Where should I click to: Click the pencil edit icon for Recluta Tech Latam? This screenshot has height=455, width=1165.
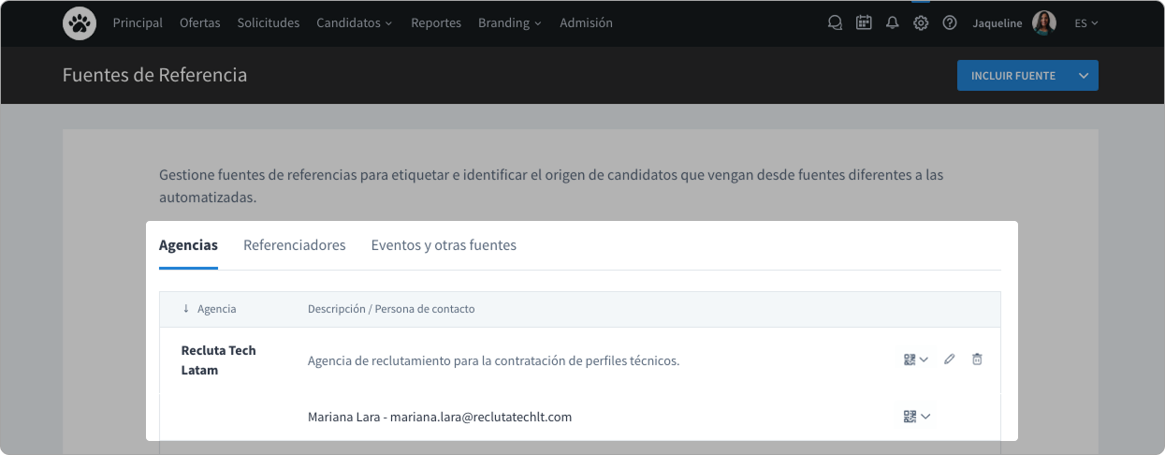[x=950, y=360]
